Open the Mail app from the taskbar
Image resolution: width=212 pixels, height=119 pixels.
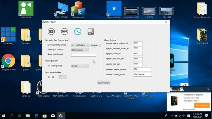[53, 116]
